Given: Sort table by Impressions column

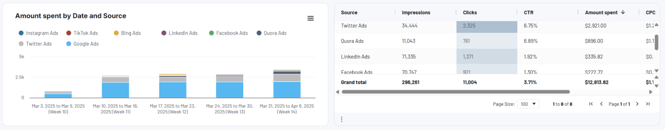Looking at the screenshot, I should click(x=416, y=13).
